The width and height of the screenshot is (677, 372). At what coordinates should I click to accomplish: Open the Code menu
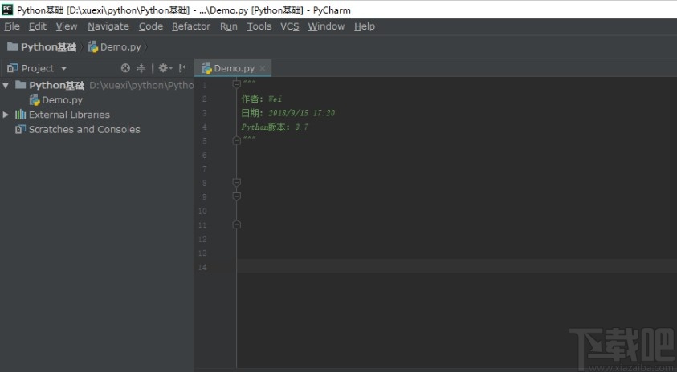151,26
